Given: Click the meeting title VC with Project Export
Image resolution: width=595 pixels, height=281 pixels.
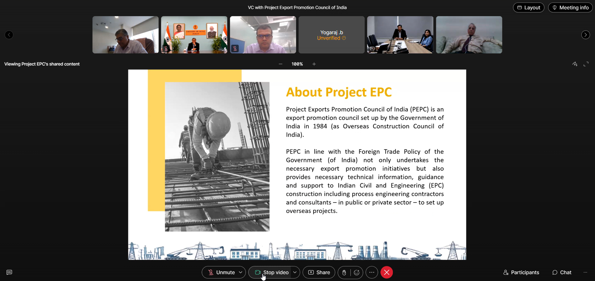Looking at the screenshot, I should click(297, 7).
